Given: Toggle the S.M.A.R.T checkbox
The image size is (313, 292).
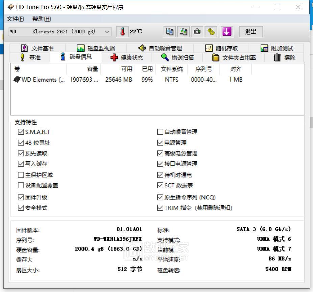Looking at the screenshot, I should coord(21,132).
